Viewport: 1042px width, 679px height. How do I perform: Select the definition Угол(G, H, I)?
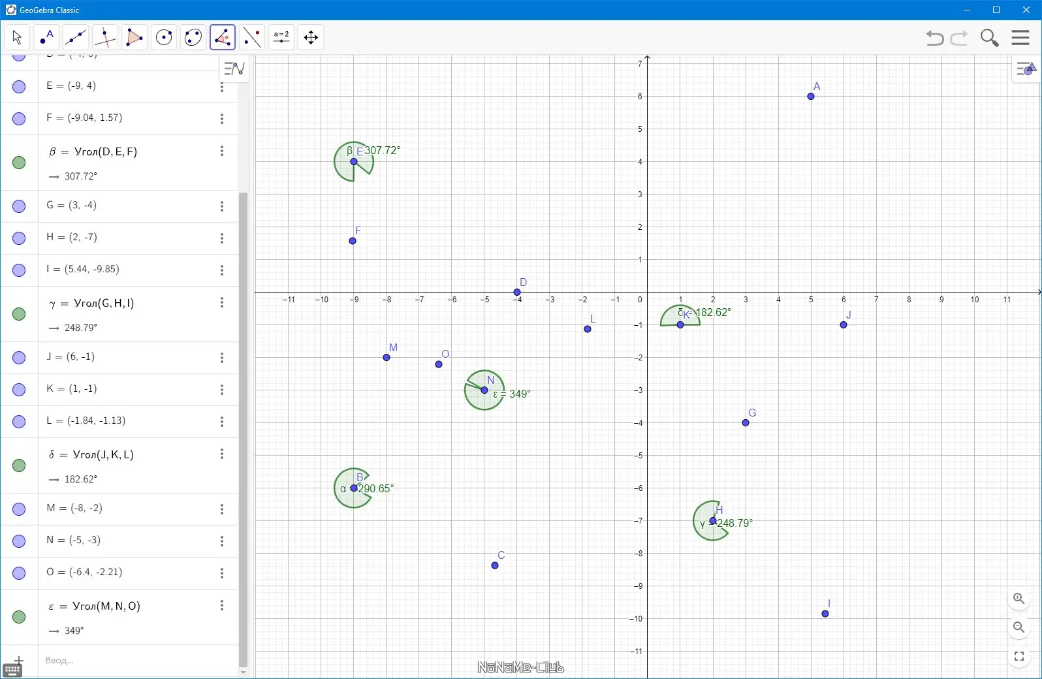coord(104,303)
